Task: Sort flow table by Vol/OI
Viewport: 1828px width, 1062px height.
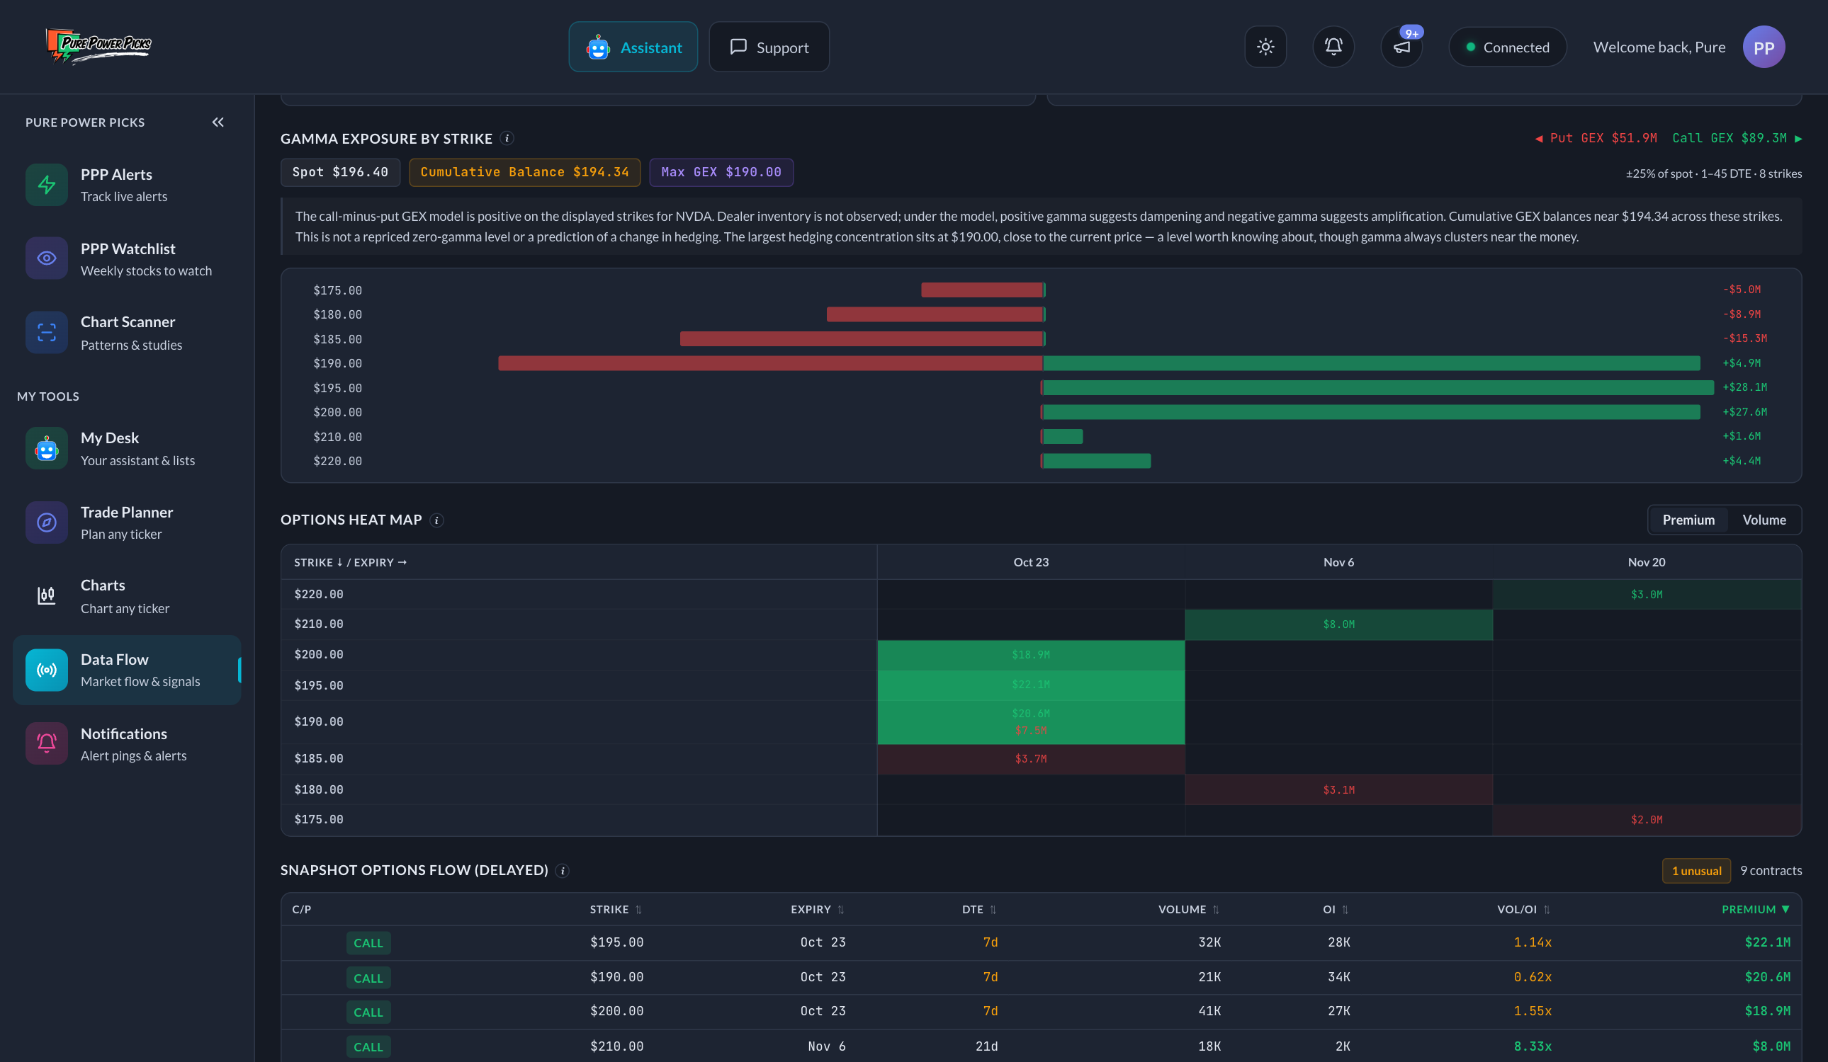Action: (1523, 910)
